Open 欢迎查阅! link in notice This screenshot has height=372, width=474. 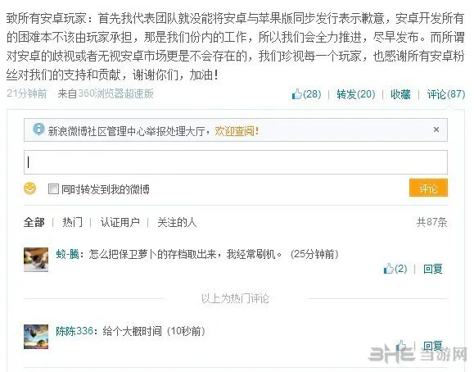click(x=237, y=131)
